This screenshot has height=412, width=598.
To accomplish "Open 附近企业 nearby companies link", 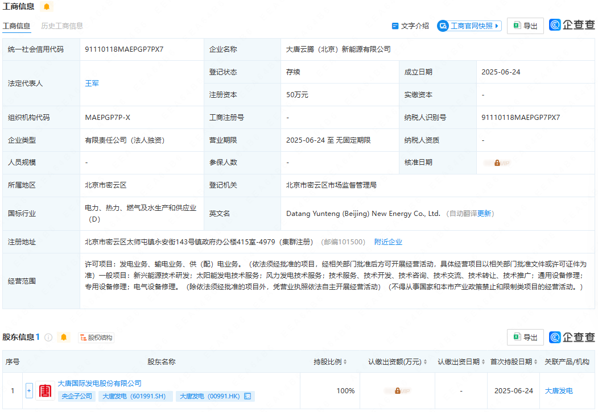I will coord(389,242).
